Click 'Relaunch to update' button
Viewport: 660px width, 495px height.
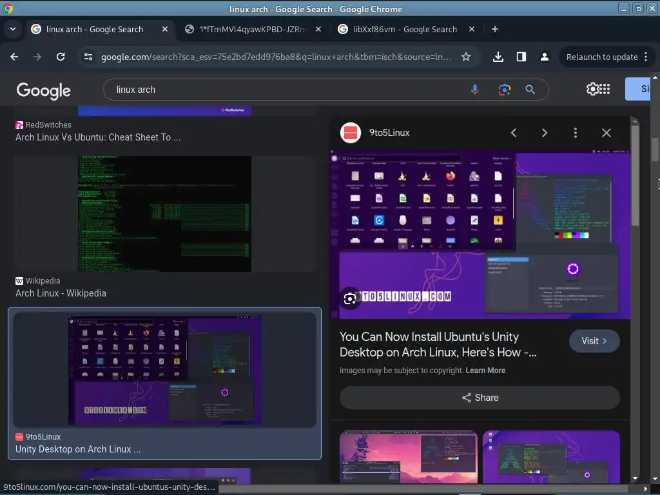pos(602,57)
